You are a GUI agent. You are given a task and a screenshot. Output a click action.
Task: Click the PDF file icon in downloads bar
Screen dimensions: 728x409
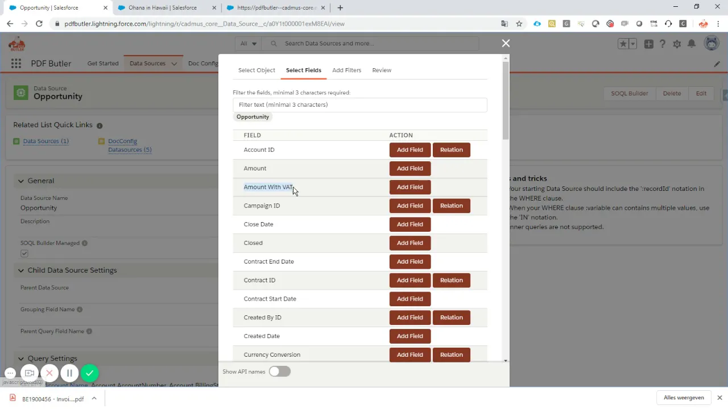coord(13,399)
